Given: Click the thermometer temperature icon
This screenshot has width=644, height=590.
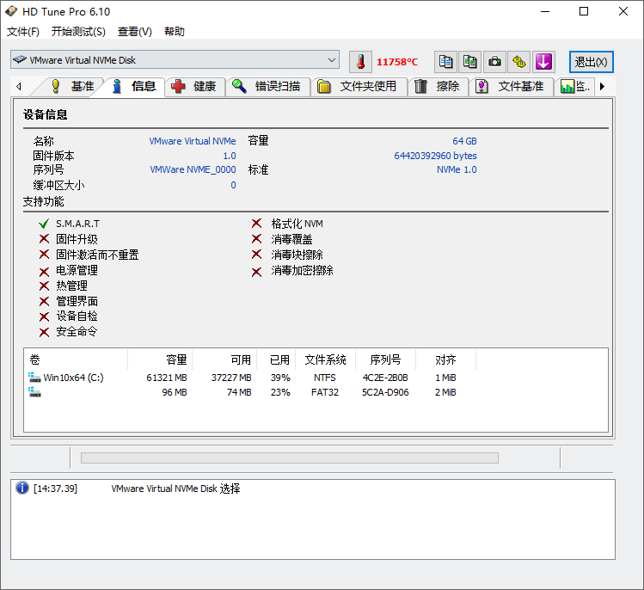Looking at the screenshot, I should 360,62.
